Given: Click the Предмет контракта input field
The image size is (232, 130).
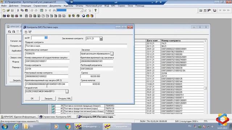Looking at the screenshot, I should 76,46.
